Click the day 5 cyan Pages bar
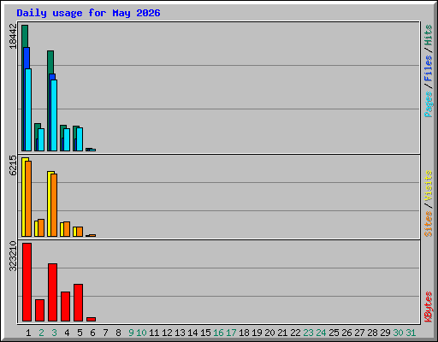 click(x=80, y=139)
